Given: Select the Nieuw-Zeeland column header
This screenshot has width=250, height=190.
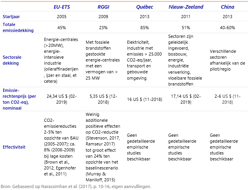Looking at the screenshot, I should 186,7.
